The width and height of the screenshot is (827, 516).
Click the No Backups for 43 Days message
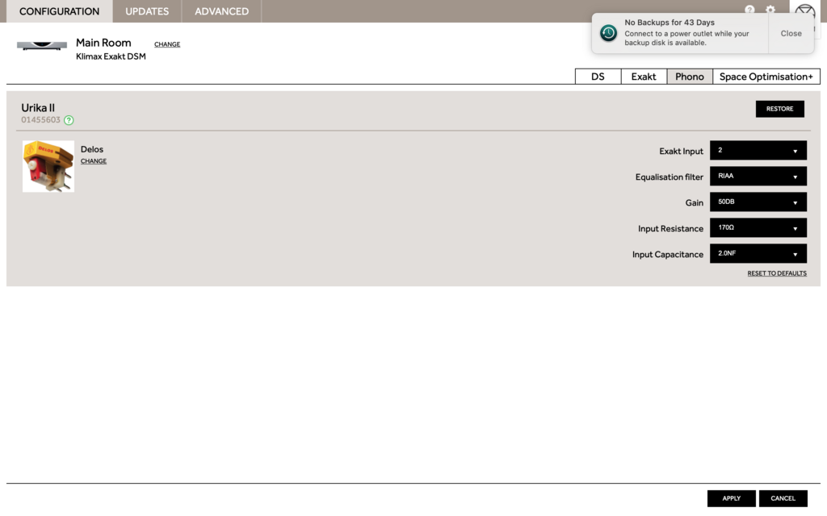(x=670, y=23)
